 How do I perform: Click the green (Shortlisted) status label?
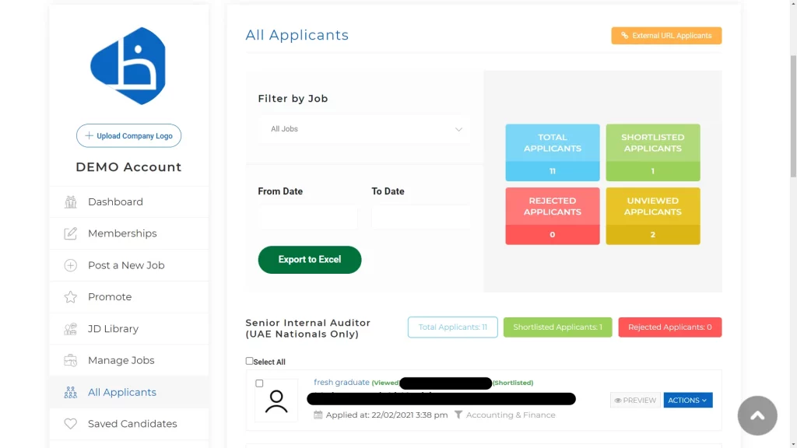[x=513, y=383]
